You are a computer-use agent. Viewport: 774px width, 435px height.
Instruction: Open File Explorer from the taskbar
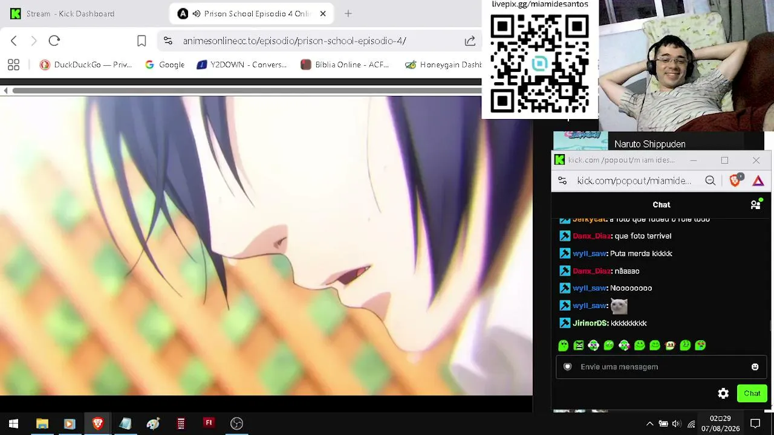(42, 424)
